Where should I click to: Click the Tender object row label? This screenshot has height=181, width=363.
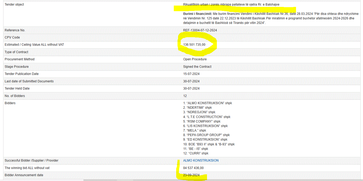click(x=14, y=5)
